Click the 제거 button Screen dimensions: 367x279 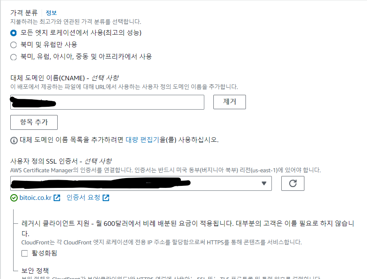(229, 102)
